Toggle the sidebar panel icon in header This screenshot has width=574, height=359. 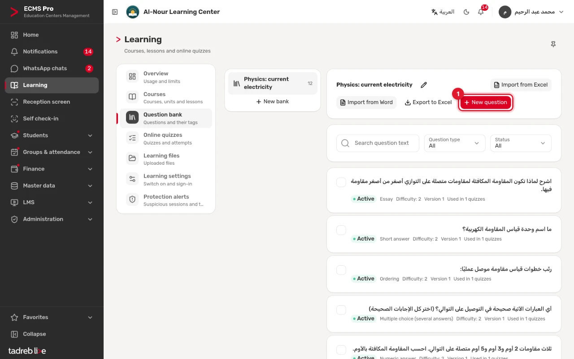[x=115, y=12]
